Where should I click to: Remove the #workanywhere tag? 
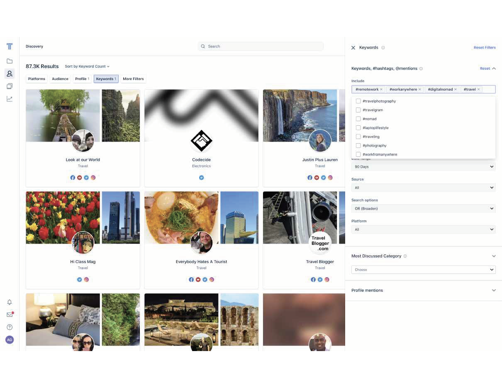420,89
